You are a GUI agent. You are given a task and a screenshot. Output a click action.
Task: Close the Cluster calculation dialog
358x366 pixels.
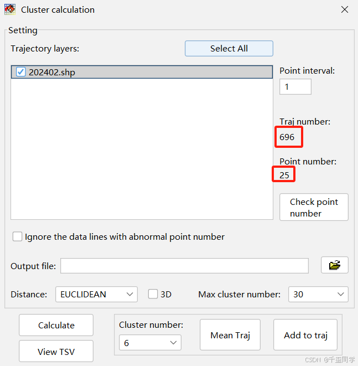tap(345, 9)
